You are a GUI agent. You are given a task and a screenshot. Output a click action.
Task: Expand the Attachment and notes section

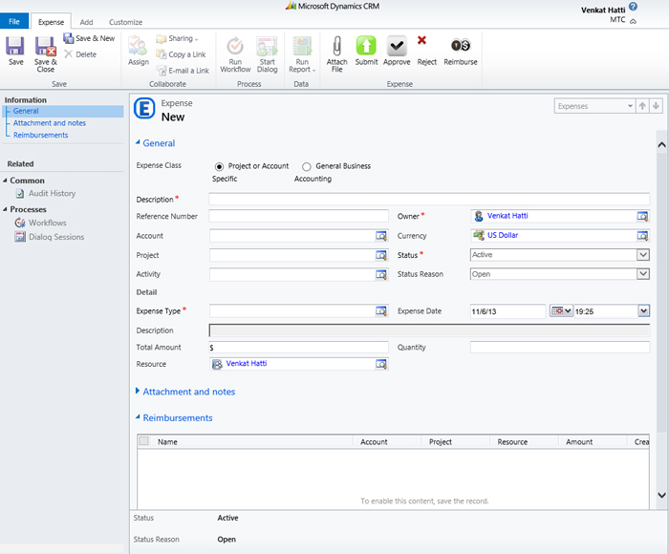click(x=188, y=392)
